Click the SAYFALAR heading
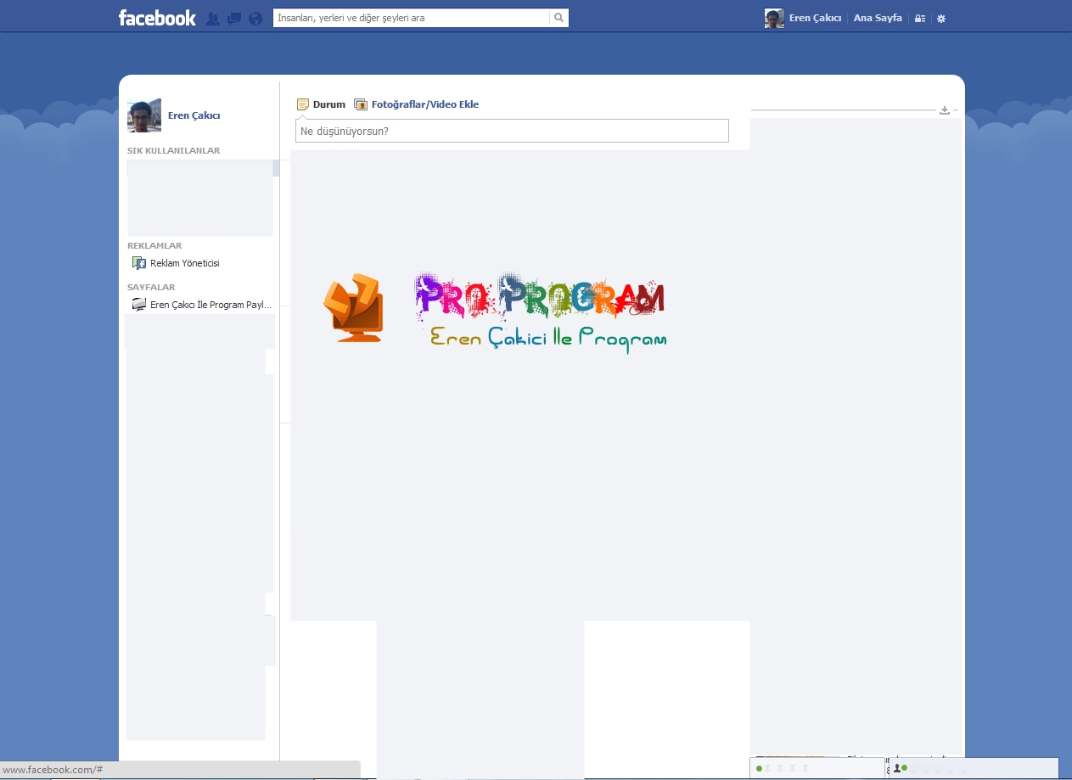 (x=151, y=287)
